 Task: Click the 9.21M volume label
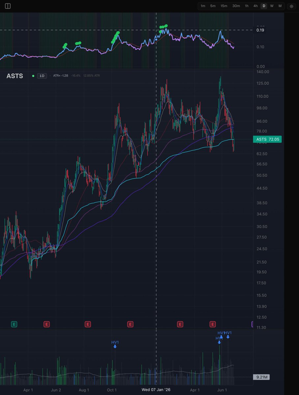(x=261, y=377)
